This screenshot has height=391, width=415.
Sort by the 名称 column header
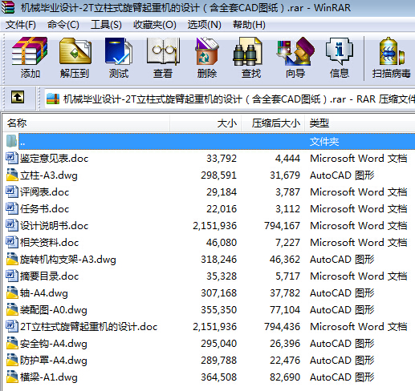coord(86,123)
